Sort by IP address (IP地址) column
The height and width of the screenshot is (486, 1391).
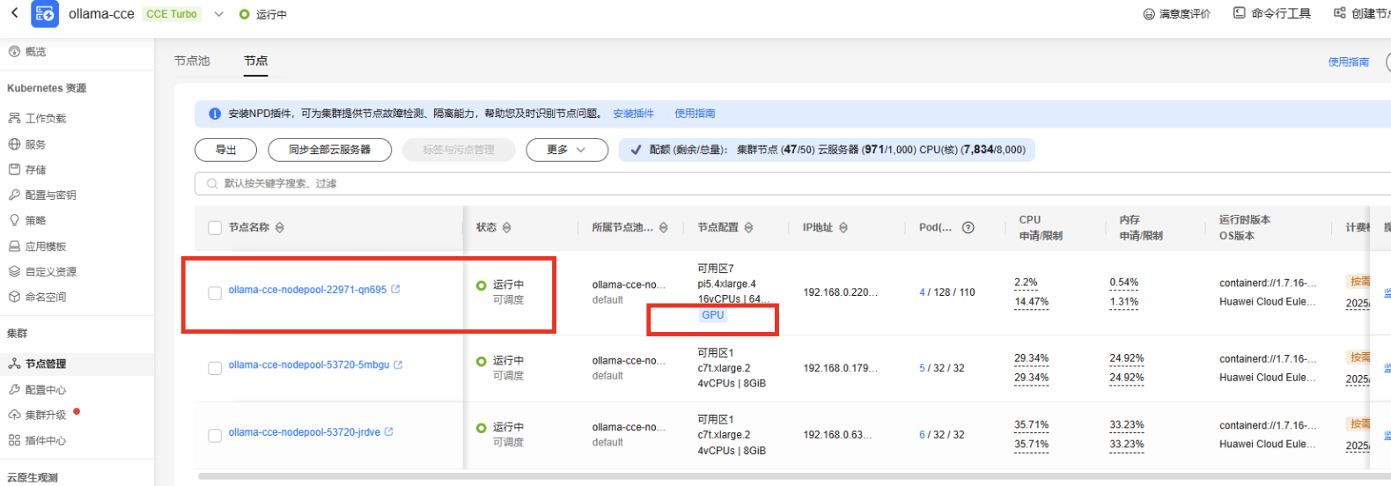click(x=843, y=227)
